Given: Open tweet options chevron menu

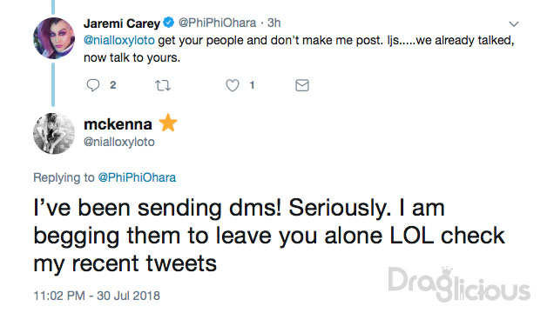Looking at the screenshot, I should click(514, 24).
